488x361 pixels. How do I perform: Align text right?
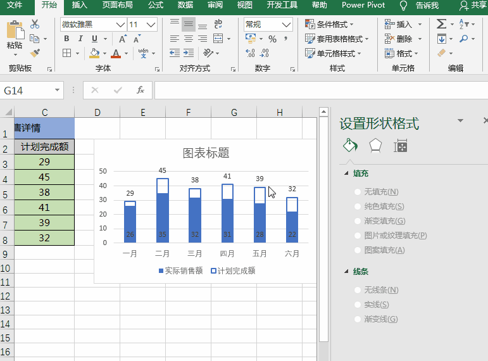[x=203, y=39]
